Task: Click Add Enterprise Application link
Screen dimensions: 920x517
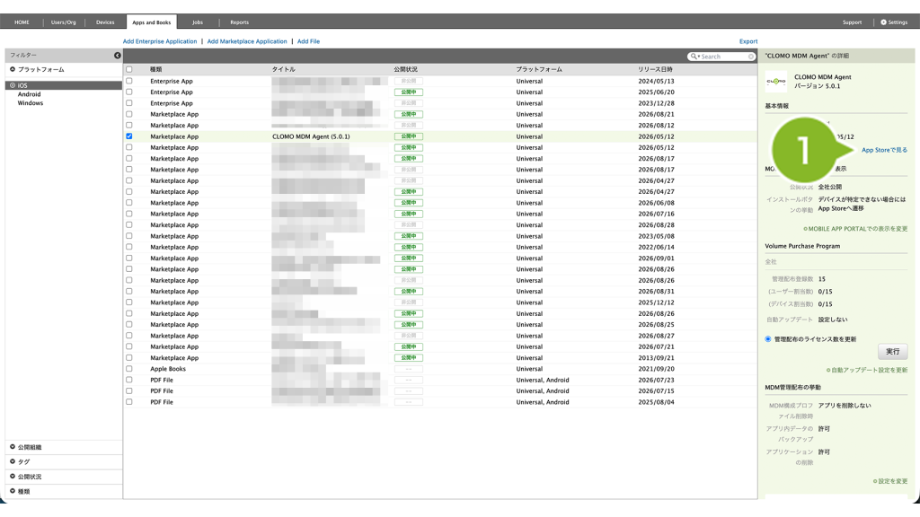Action: pos(160,41)
